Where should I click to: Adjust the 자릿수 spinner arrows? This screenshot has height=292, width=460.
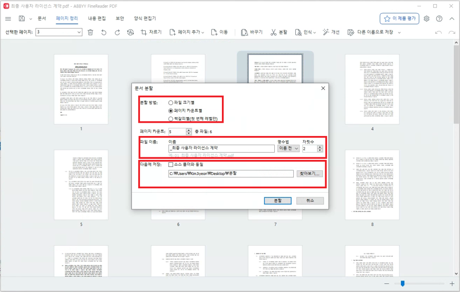tap(320, 148)
